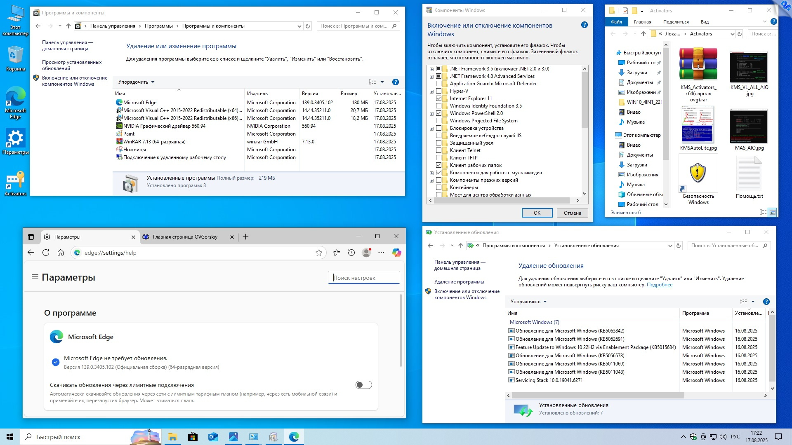Expand address dropdown in Installed Updates window
This screenshot has width=792, height=445.
coord(670,246)
